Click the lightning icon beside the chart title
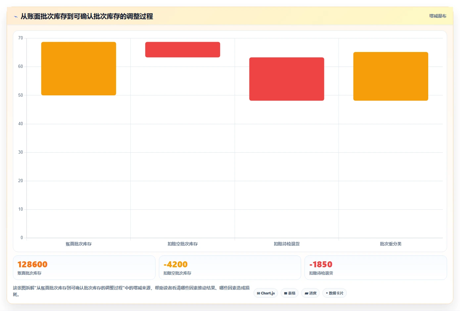The image size is (460, 311). (16, 17)
